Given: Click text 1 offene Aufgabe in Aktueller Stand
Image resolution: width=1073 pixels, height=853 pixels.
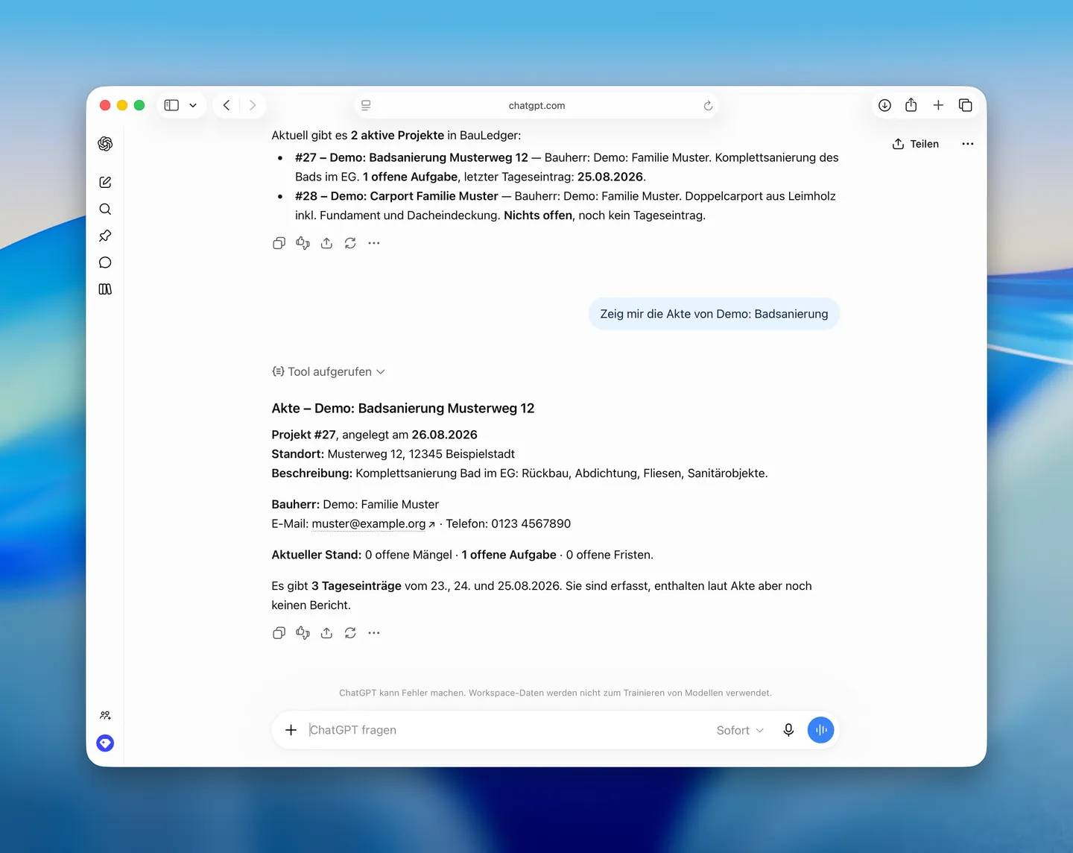Looking at the screenshot, I should [x=509, y=555].
